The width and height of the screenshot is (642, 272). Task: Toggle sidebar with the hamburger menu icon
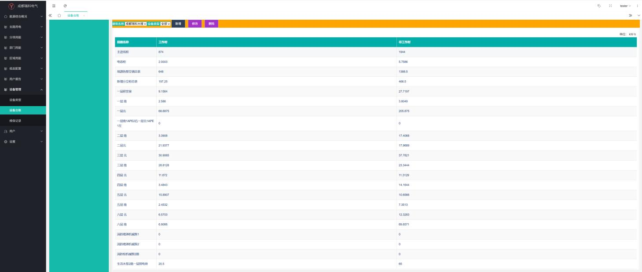pos(54,6)
